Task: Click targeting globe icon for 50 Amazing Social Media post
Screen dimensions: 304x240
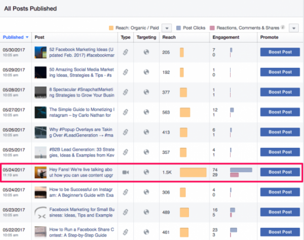Action: point(147,72)
